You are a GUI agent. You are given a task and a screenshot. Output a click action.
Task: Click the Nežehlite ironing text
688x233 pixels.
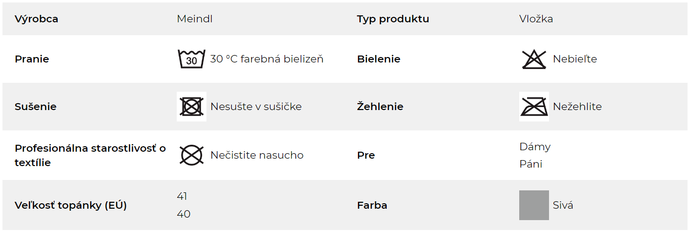[577, 107]
